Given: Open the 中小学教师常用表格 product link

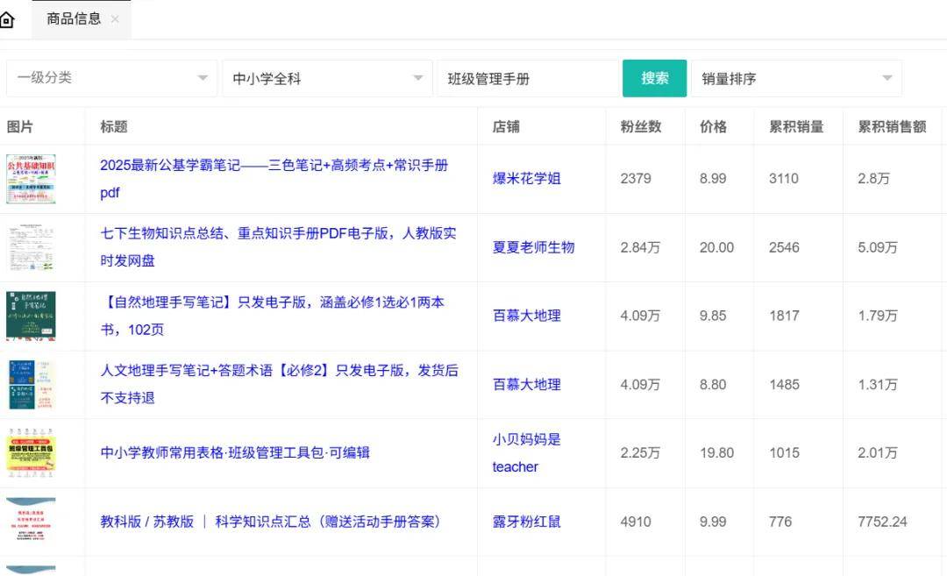Looking at the screenshot, I should [235, 452].
